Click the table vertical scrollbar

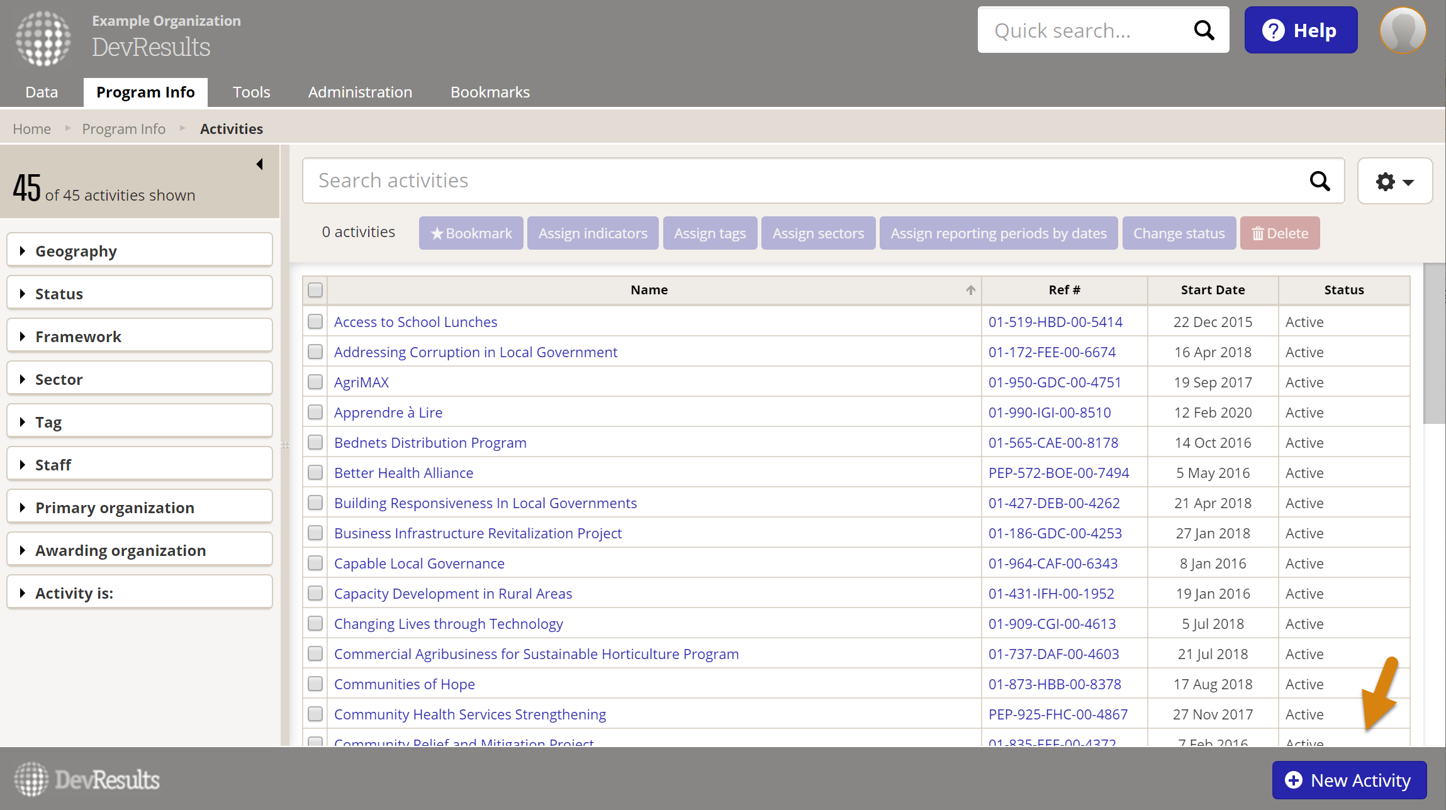[1433, 343]
